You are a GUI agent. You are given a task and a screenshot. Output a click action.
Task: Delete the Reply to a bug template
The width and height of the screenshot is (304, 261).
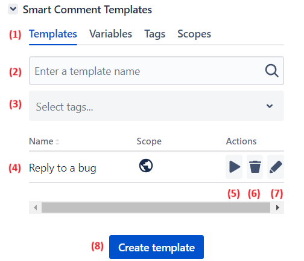tap(255, 167)
